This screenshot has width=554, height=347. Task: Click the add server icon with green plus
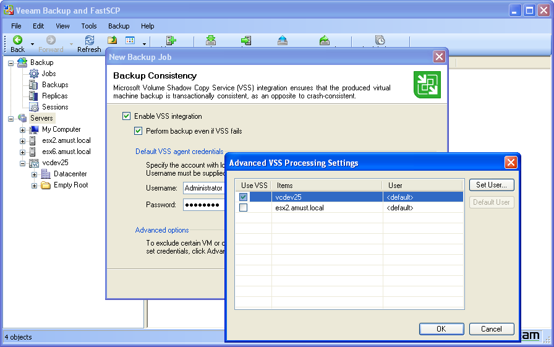point(171,41)
